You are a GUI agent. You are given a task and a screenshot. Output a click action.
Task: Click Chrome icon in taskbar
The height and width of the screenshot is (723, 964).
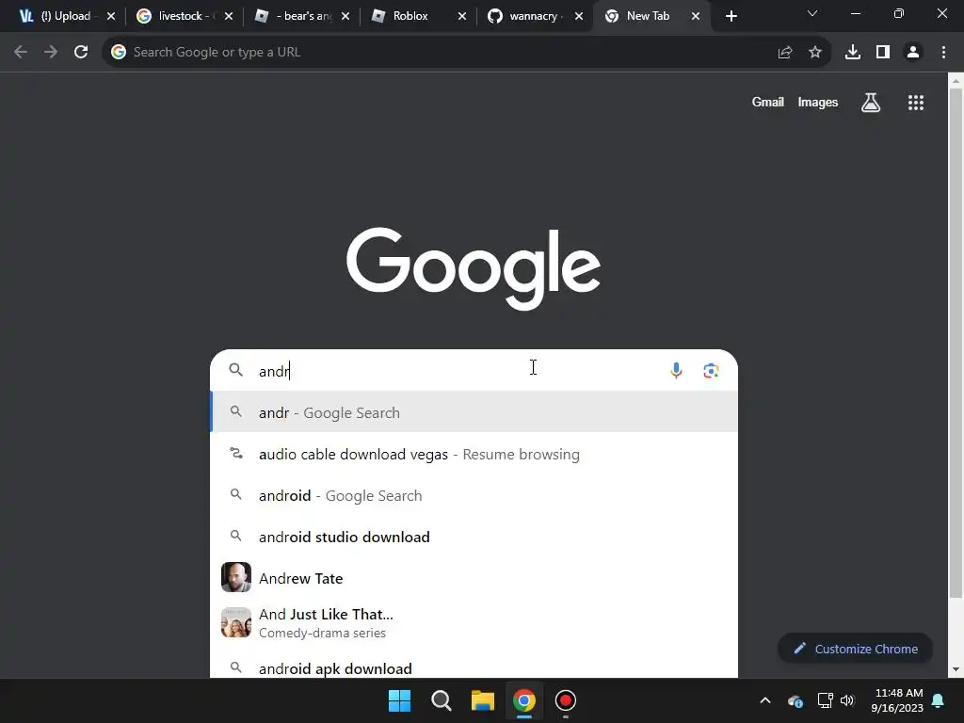click(x=524, y=700)
